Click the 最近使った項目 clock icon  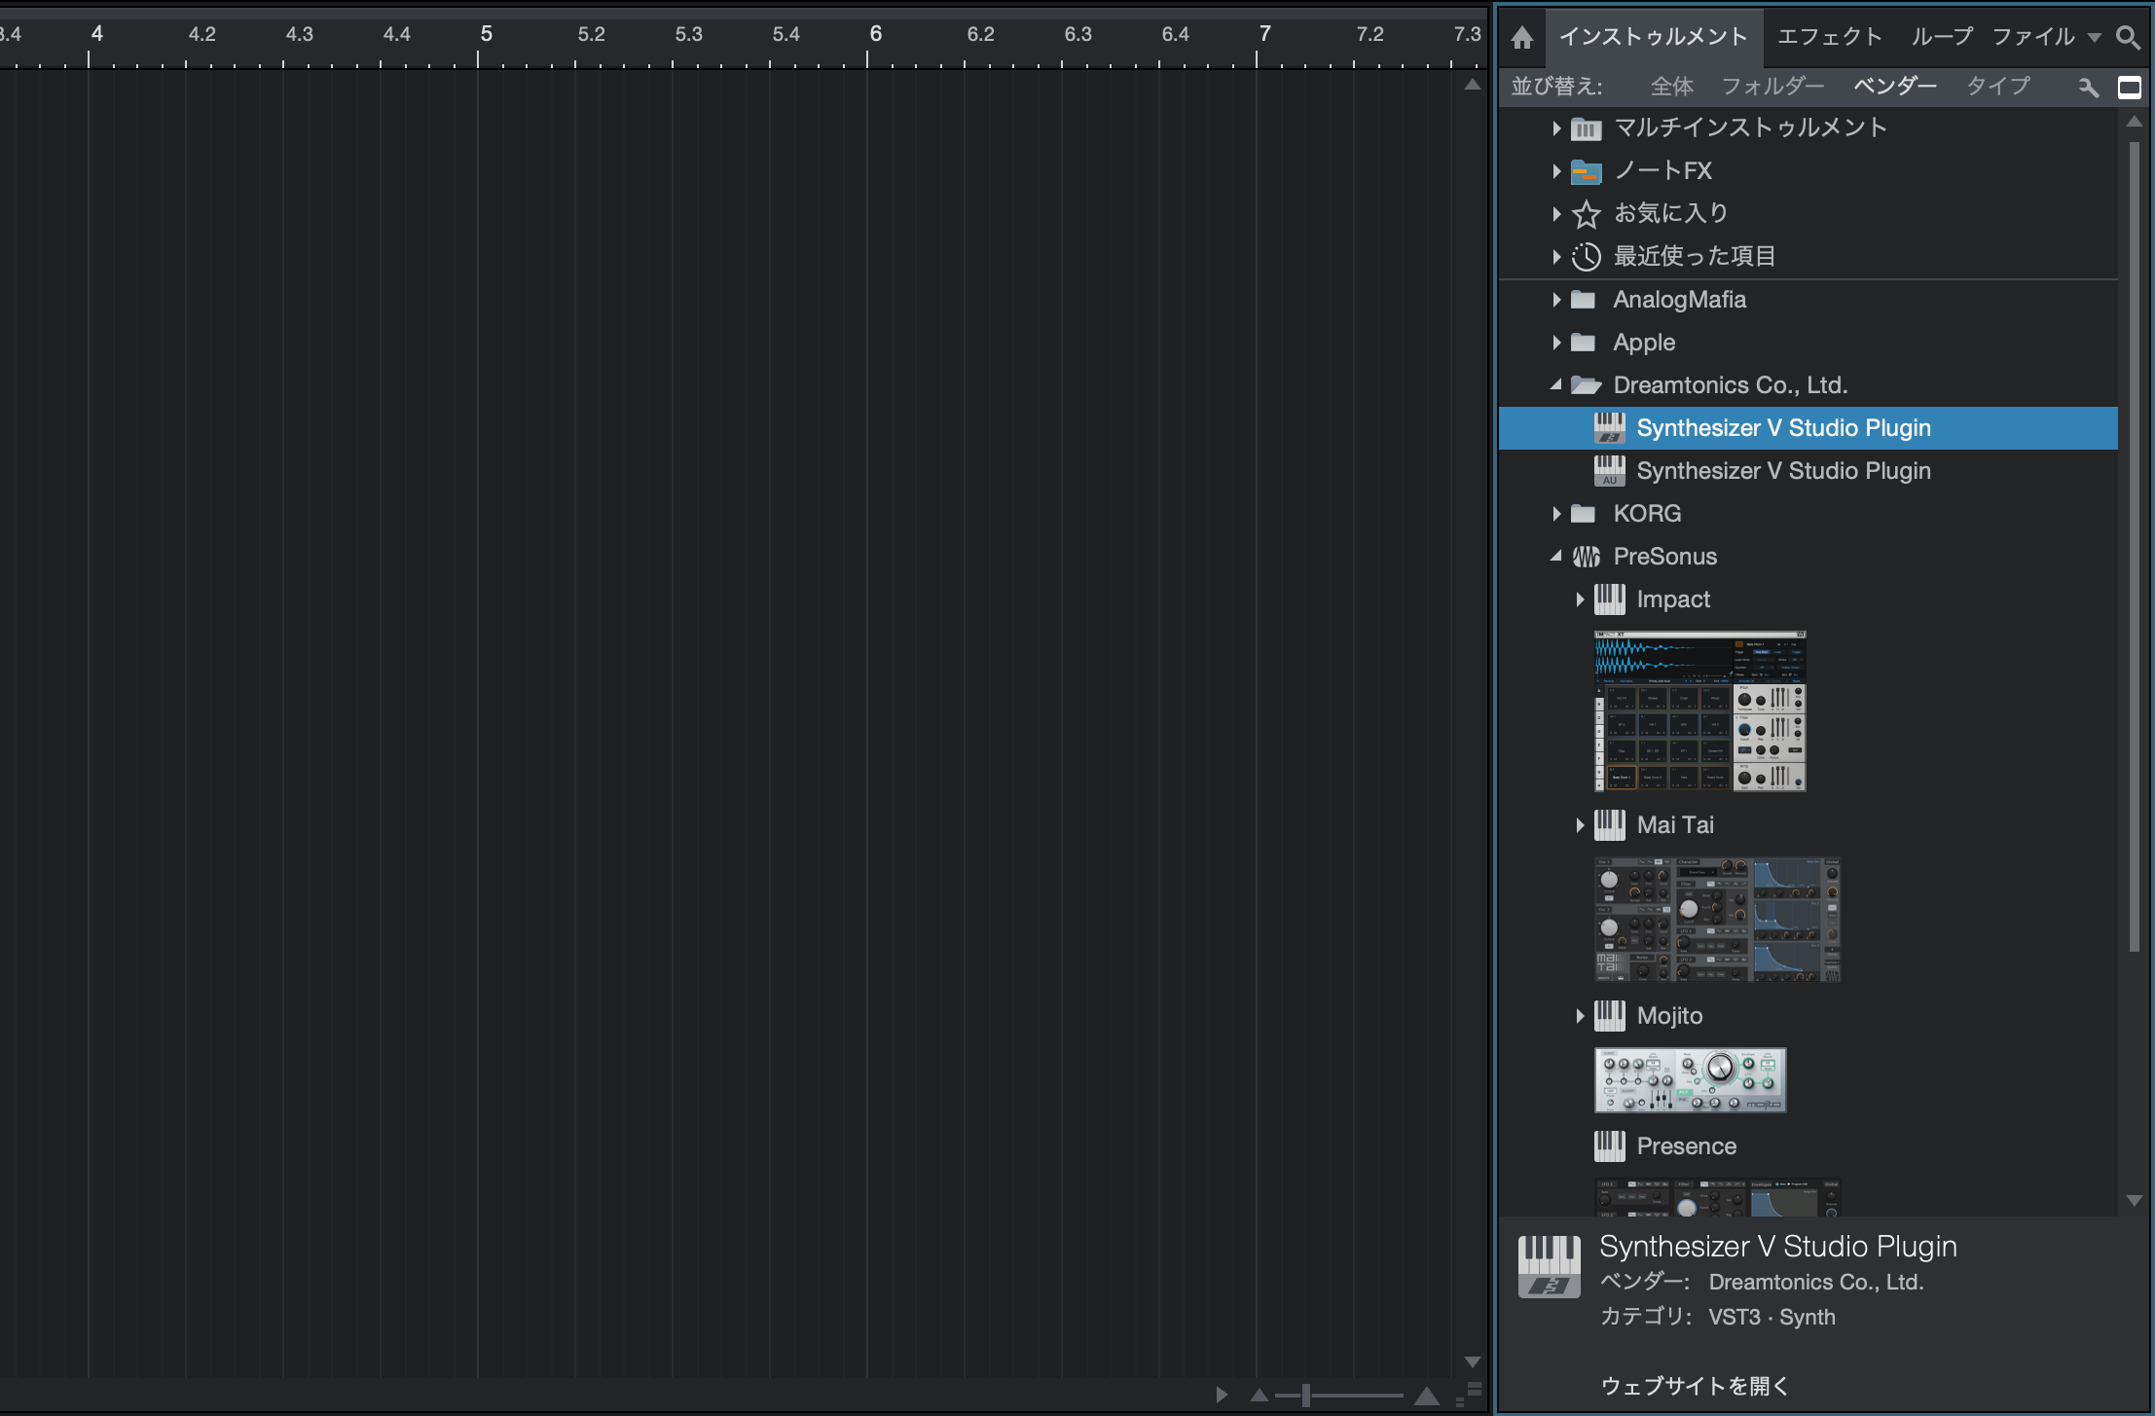[1587, 257]
